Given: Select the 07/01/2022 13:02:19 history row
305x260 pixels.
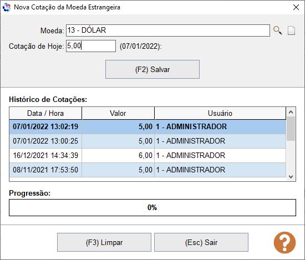Looking at the screenshot, I should pyautogui.click(x=148, y=127).
